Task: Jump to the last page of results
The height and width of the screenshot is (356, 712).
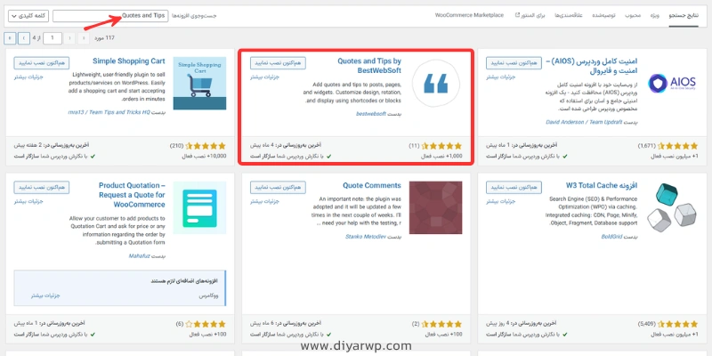Action: 10,38
